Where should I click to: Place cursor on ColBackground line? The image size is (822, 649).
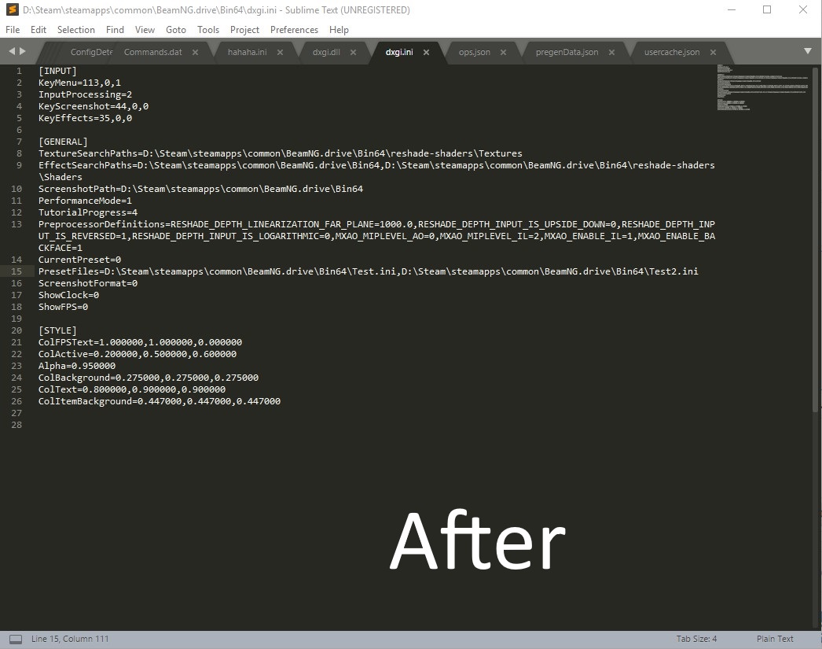tap(149, 378)
